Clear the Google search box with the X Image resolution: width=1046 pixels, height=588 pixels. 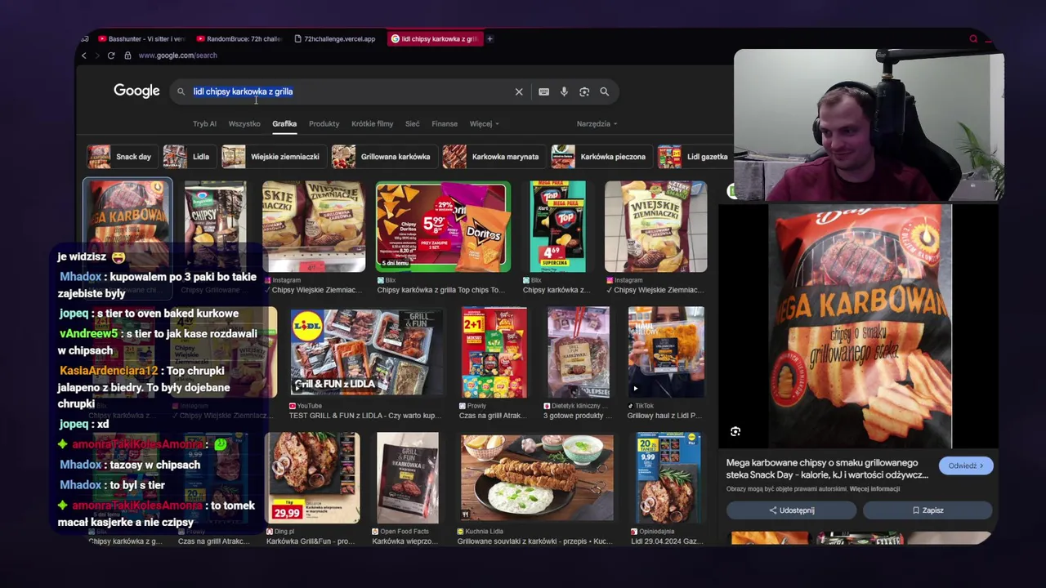519,91
